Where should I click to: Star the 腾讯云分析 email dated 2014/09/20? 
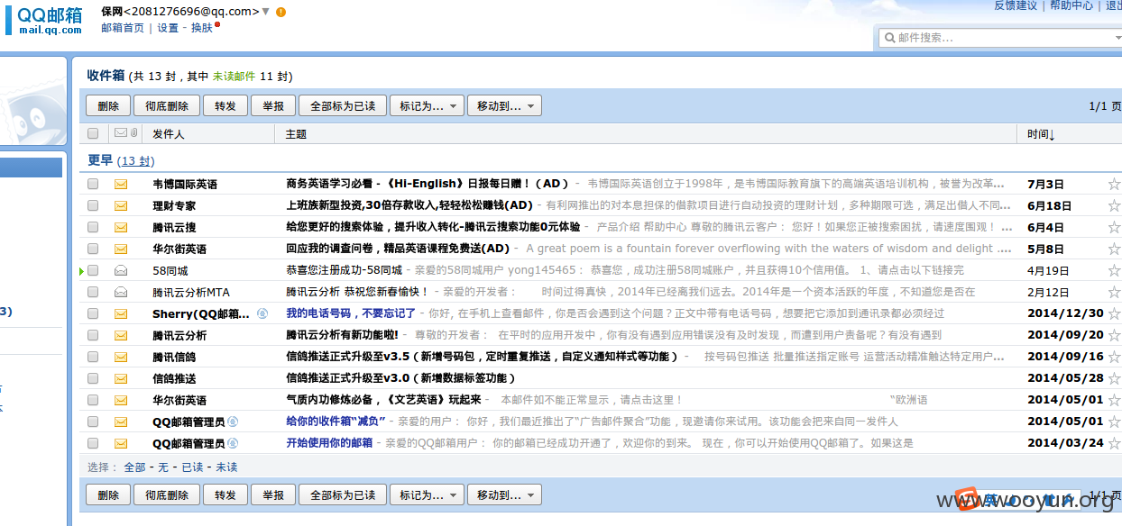pyautogui.click(x=1114, y=335)
